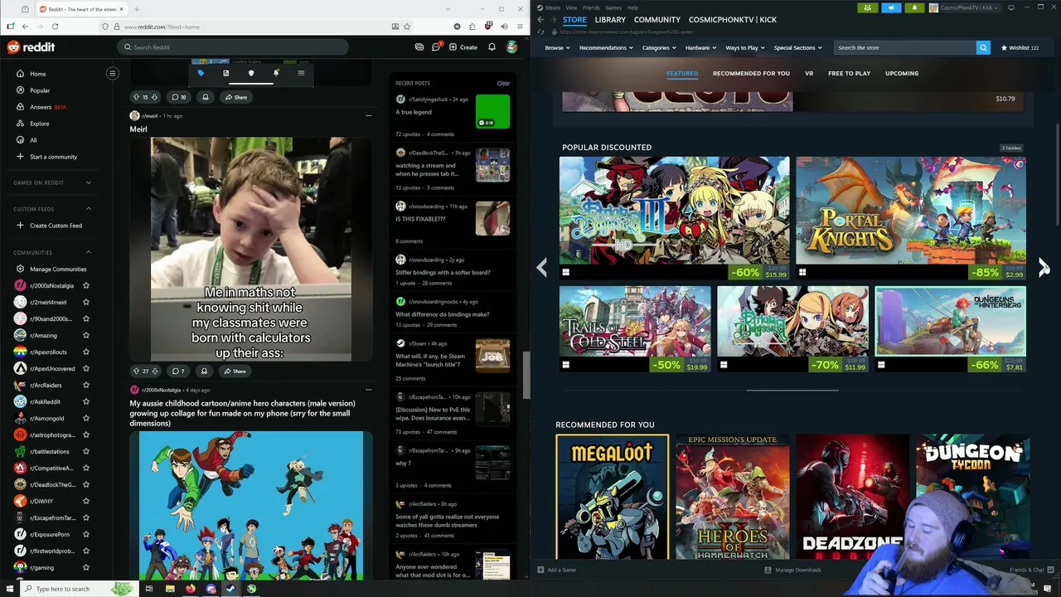Viewport: 1061px width, 597px height.
Task: Favorite r/2000sNostalgia with its star
Action: coord(86,286)
